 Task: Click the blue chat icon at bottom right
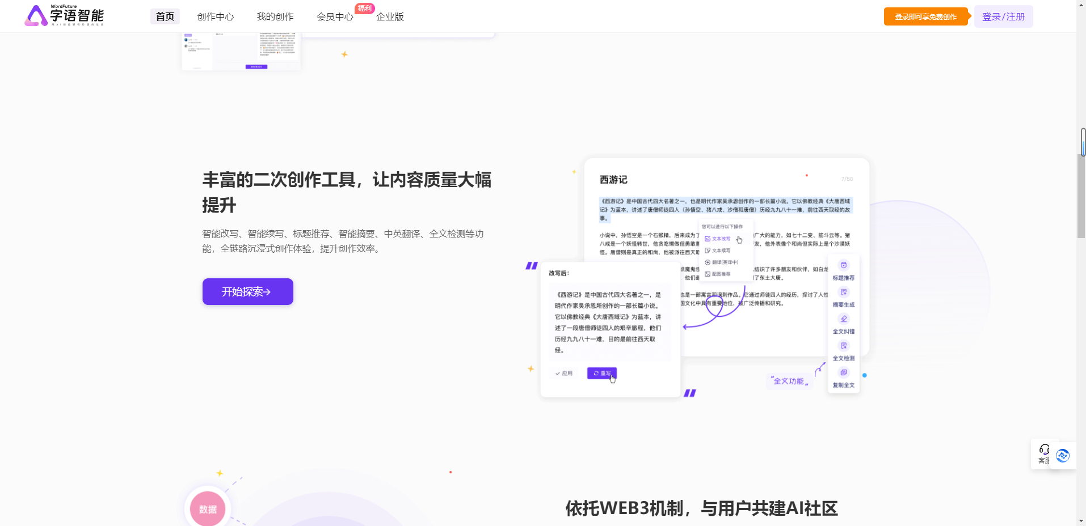(1063, 455)
